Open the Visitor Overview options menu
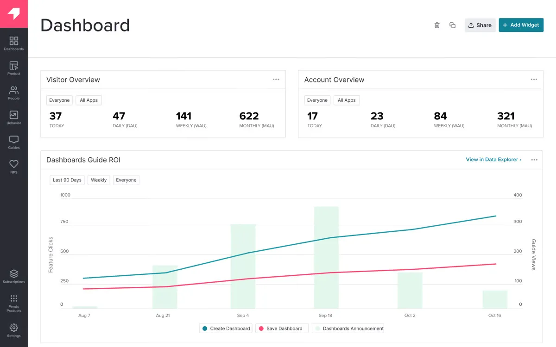The width and height of the screenshot is (556, 347). (276, 79)
